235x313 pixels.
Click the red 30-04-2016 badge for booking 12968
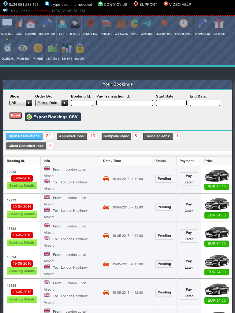click(22, 178)
